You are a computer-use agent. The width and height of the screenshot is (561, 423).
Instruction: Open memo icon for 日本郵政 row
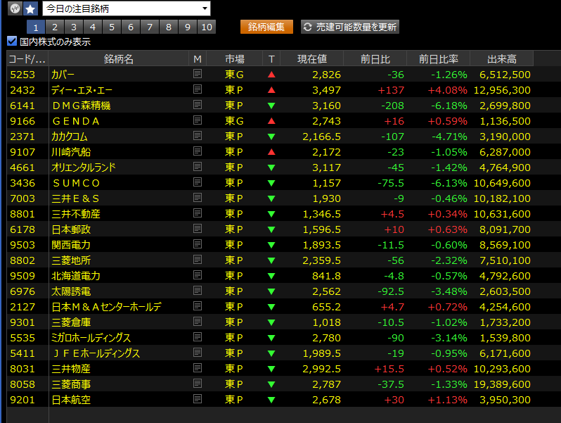tap(198, 229)
